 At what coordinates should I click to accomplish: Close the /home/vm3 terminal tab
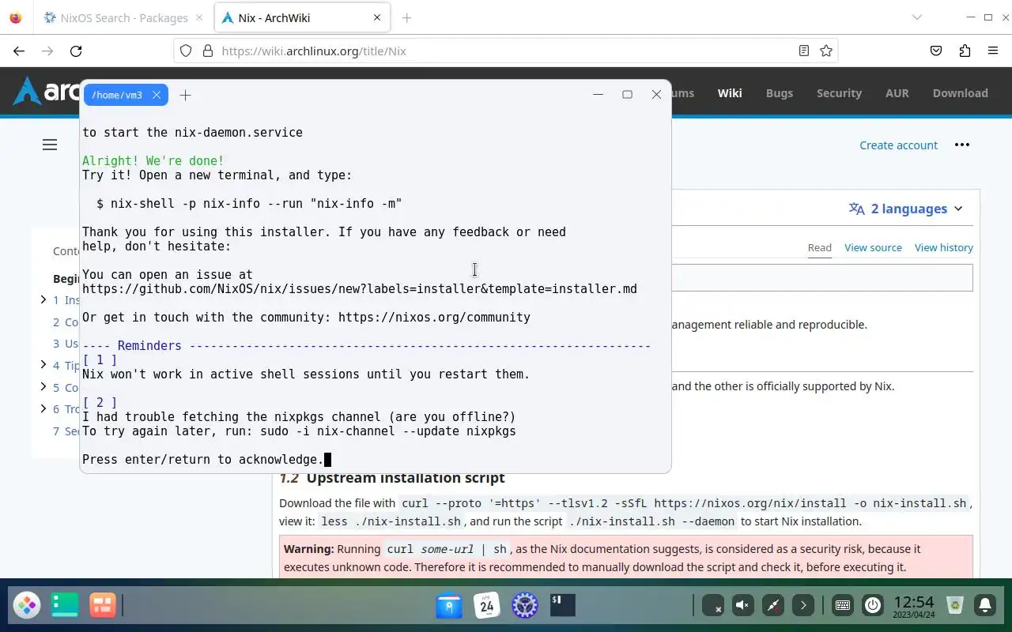coord(157,95)
